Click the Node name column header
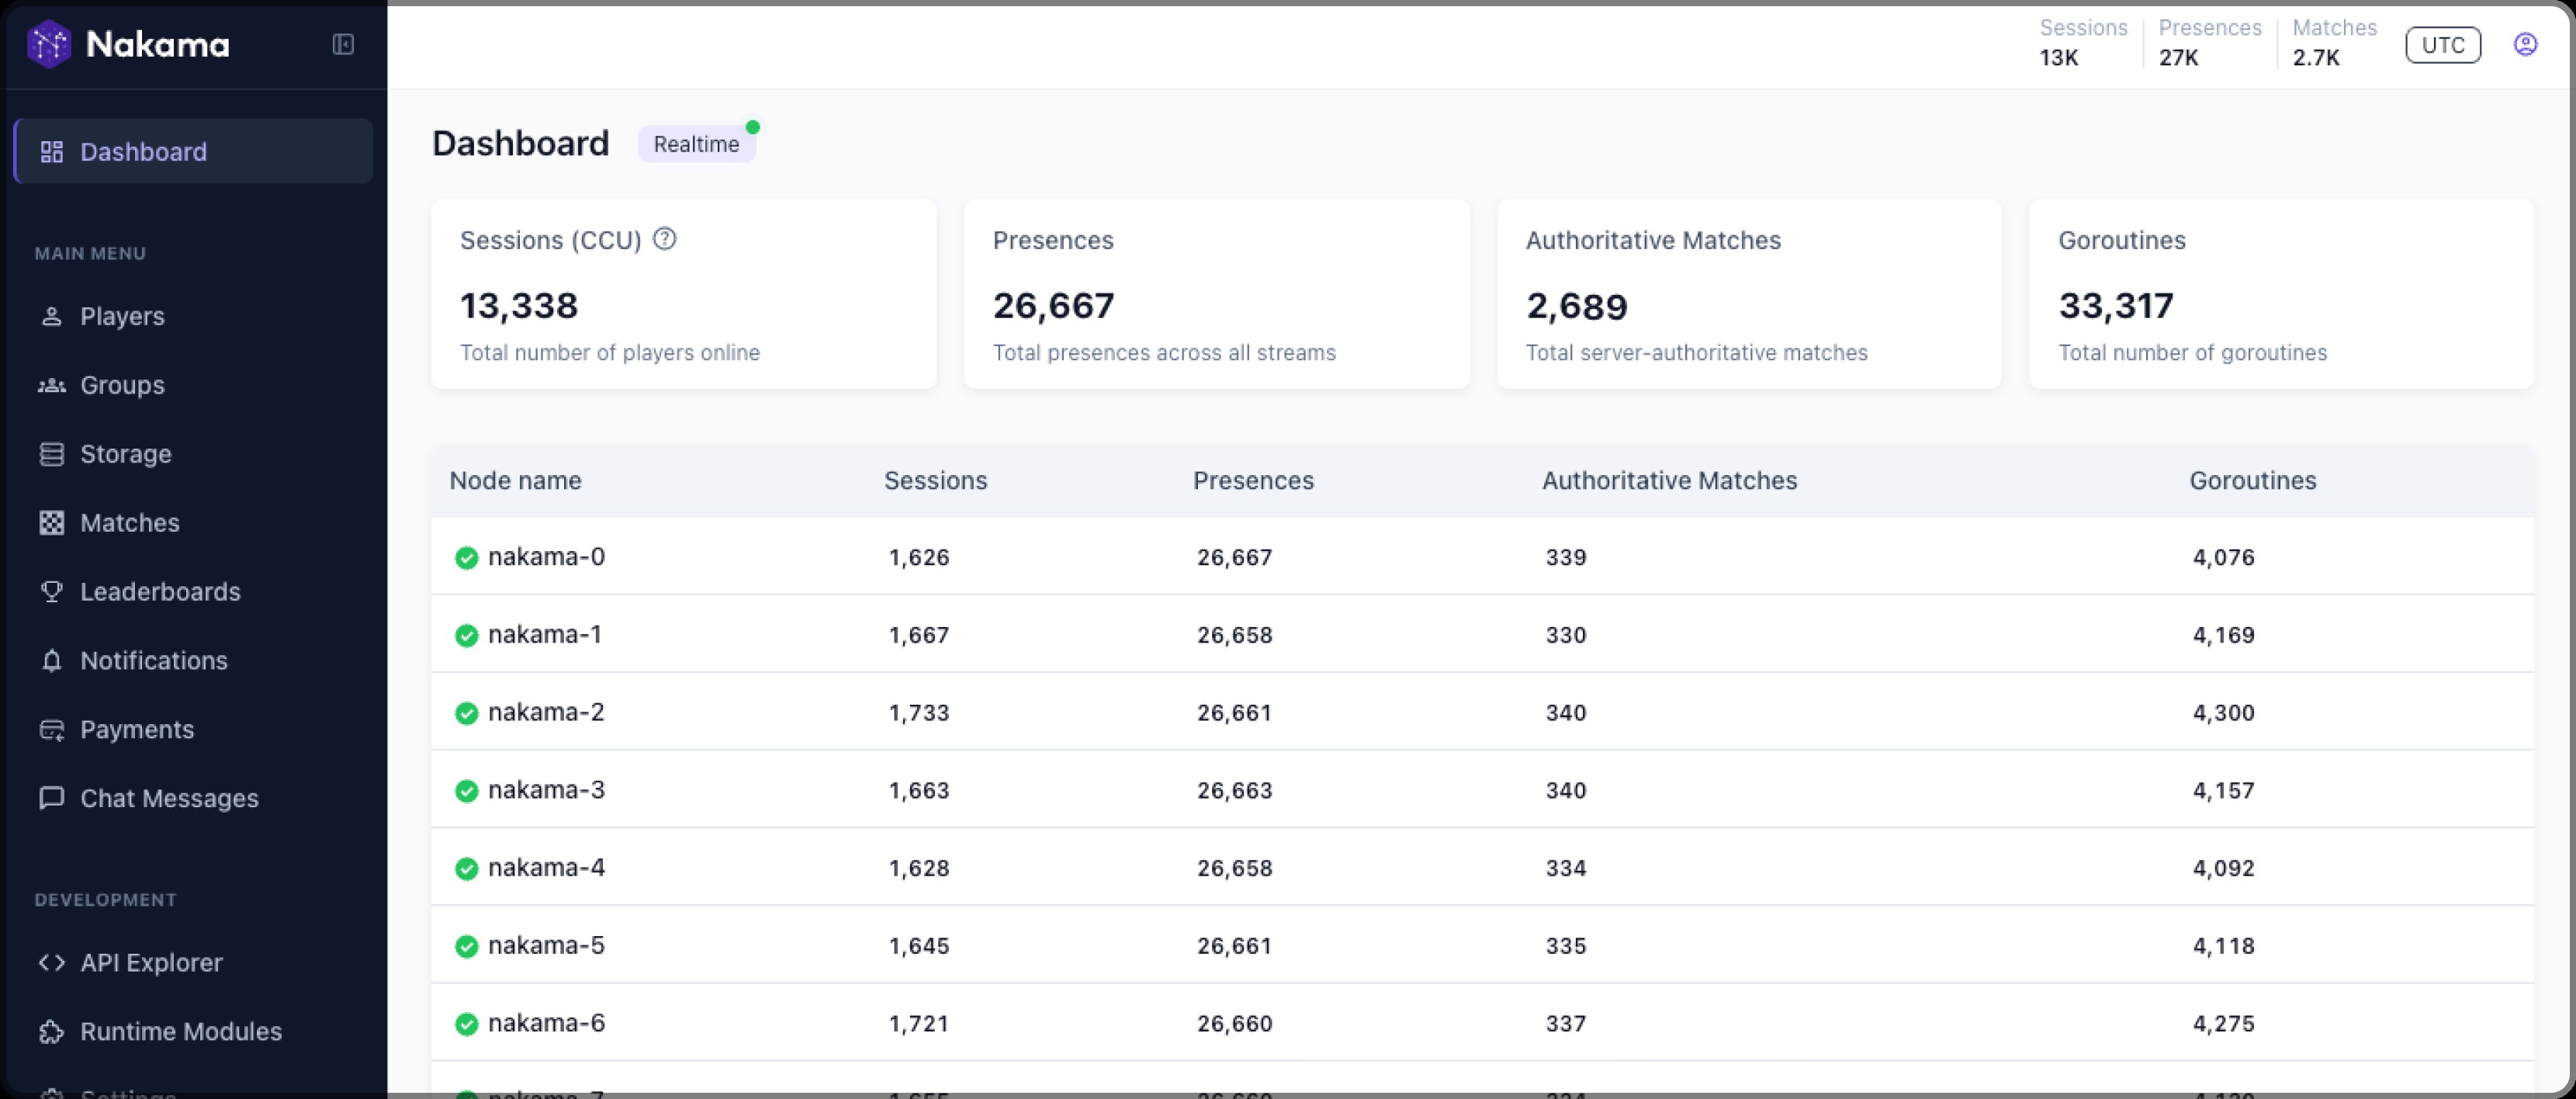 point(515,481)
